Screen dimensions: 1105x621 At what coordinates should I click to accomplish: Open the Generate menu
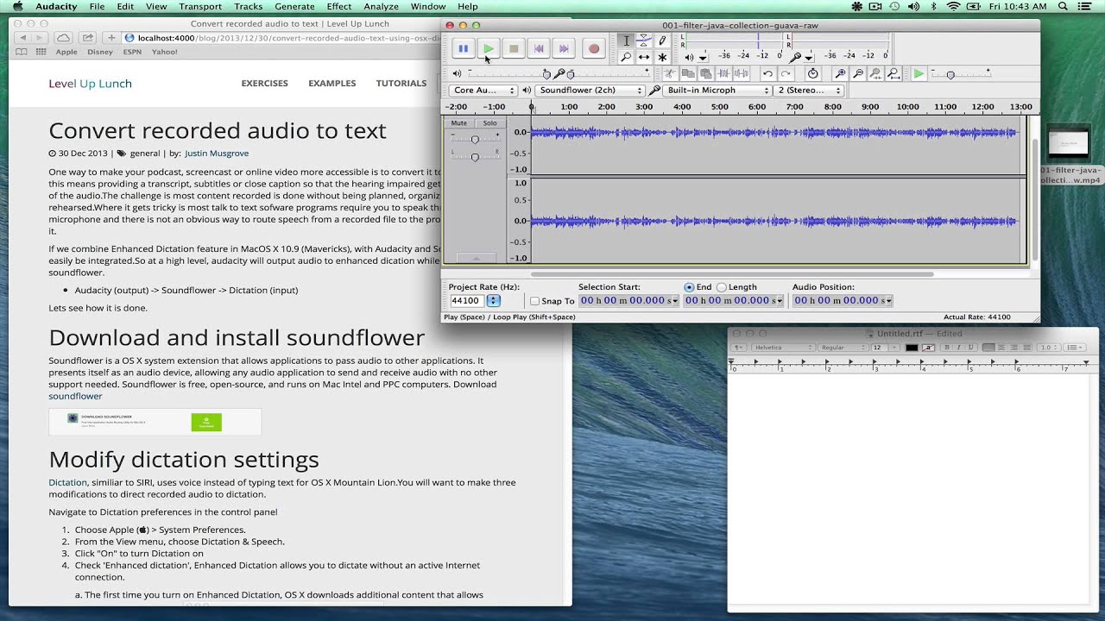[x=294, y=6]
